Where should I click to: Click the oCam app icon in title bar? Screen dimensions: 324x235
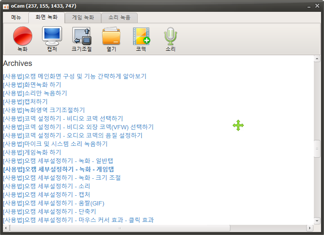pos(6,6)
